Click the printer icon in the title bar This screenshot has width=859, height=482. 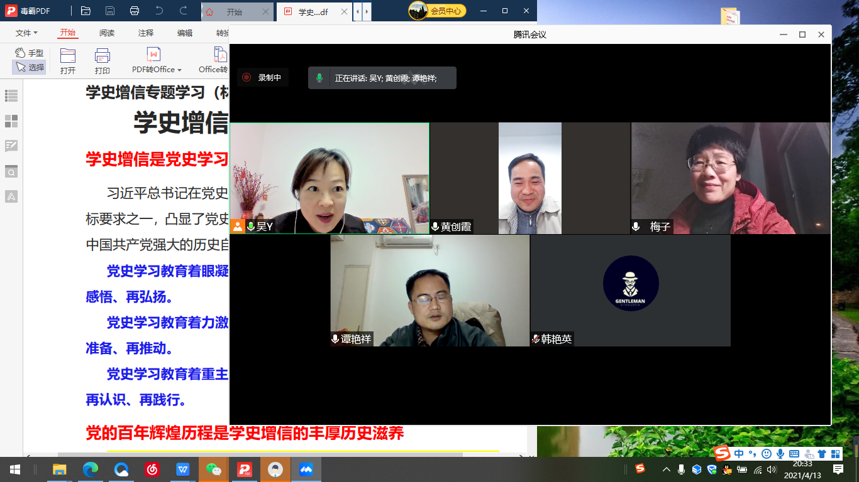[x=134, y=11]
